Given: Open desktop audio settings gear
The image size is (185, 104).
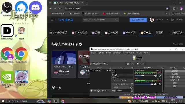Looking at the screenshot, I should click(x=160, y=76).
